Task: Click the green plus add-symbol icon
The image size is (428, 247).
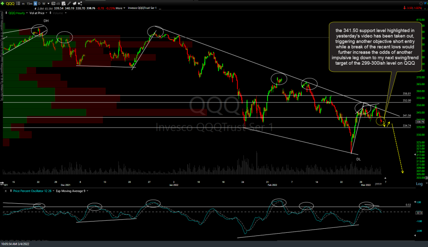Action: (x=3, y=4)
